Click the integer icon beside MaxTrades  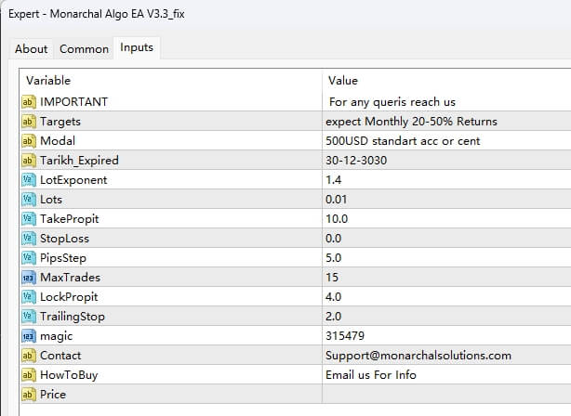click(x=29, y=278)
